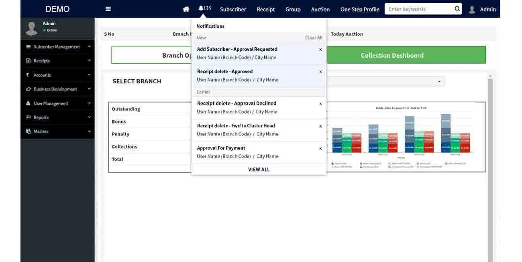
Task: Expand the Subscriber Management sidebar menu
Action: click(57, 47)
